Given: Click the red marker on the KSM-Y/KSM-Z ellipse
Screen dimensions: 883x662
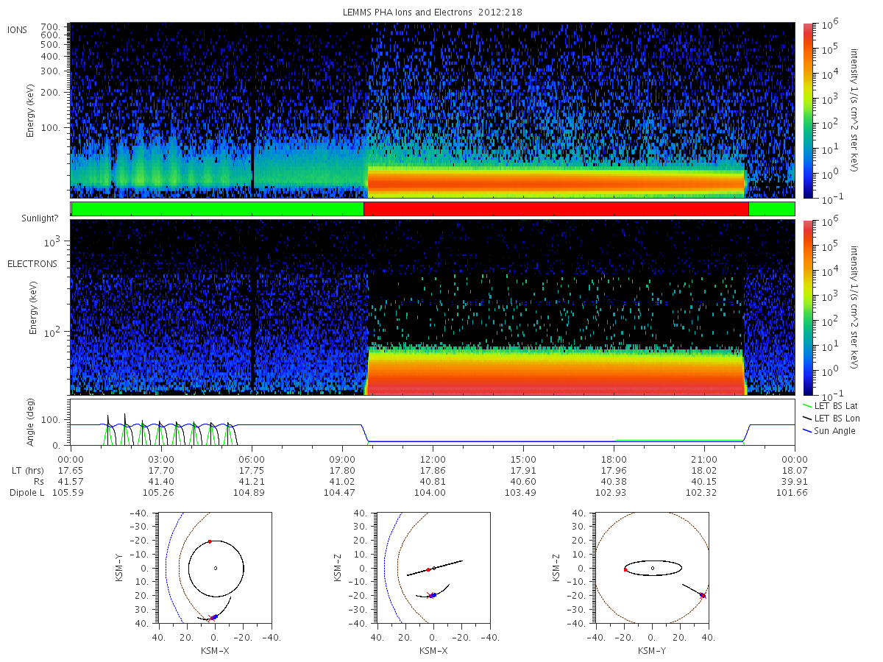Looking at the screenshot, I should [625, 569].
